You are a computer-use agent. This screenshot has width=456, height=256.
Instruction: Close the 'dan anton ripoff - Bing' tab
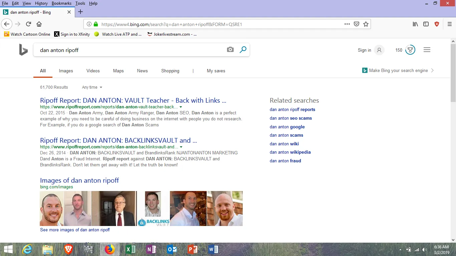coord(69,12)
